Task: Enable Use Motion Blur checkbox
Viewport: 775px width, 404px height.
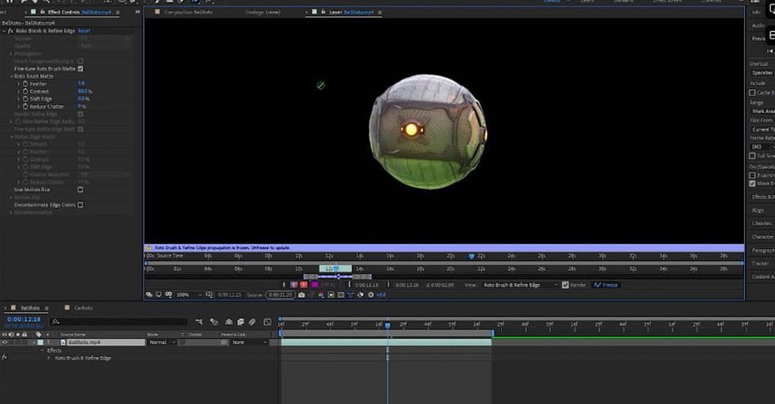Action: pyautogui.click(x=81, y=189)
